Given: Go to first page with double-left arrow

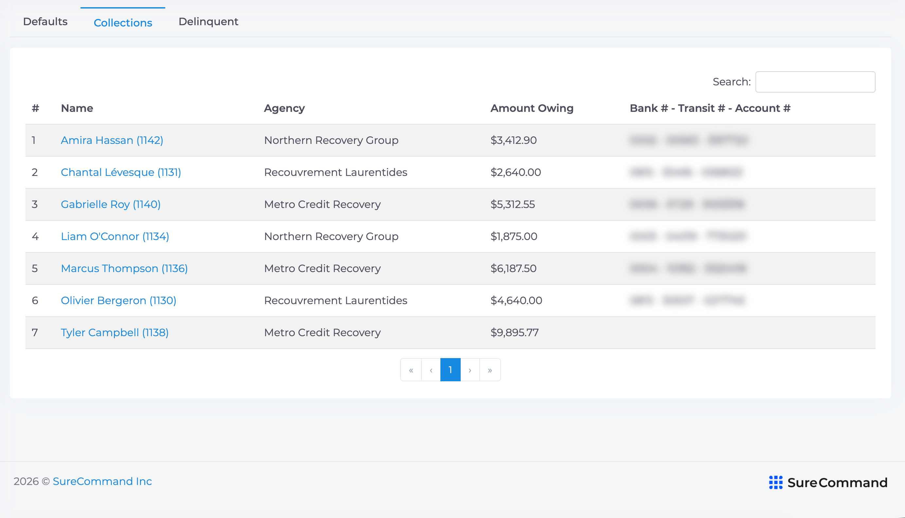Looking at the screenshot, I should [x=411, y=370].
